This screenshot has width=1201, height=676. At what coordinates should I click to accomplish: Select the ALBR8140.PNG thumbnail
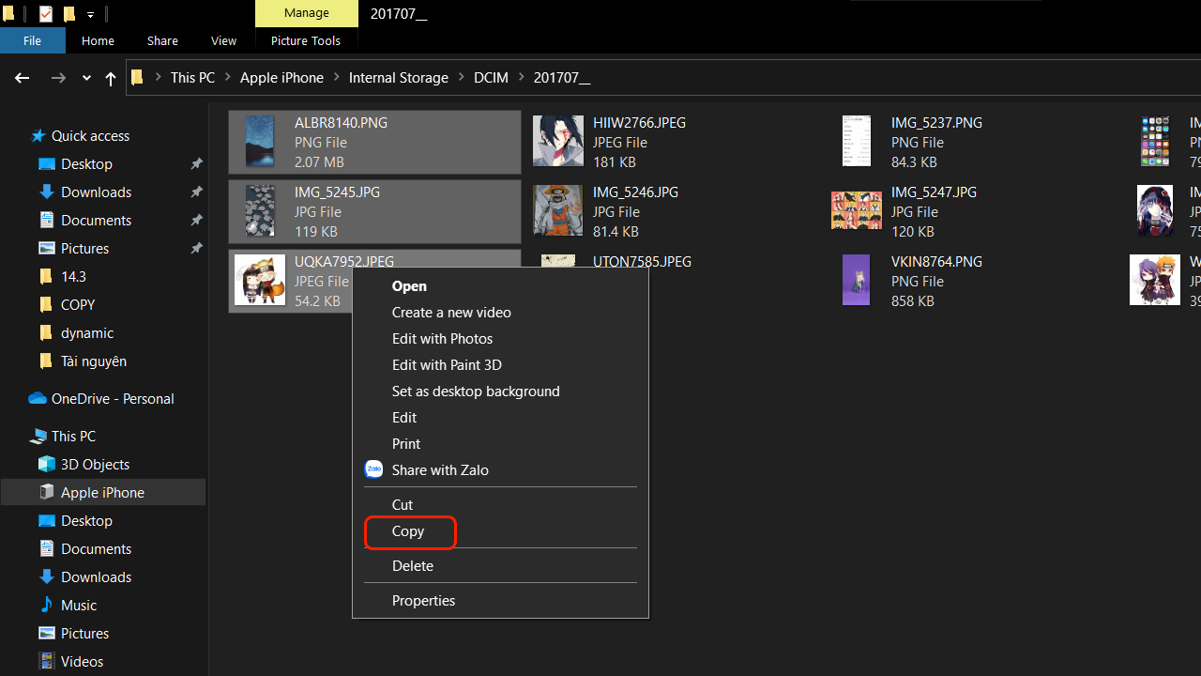[260, 142]
